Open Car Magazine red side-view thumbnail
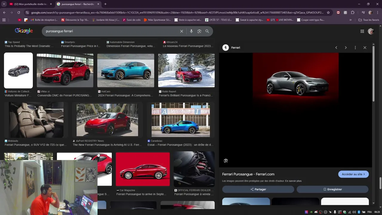Screen dimensions: 382x215 click(x=143, y=169)
